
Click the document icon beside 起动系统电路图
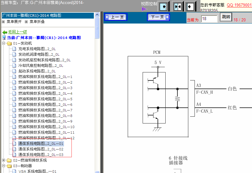14,71
